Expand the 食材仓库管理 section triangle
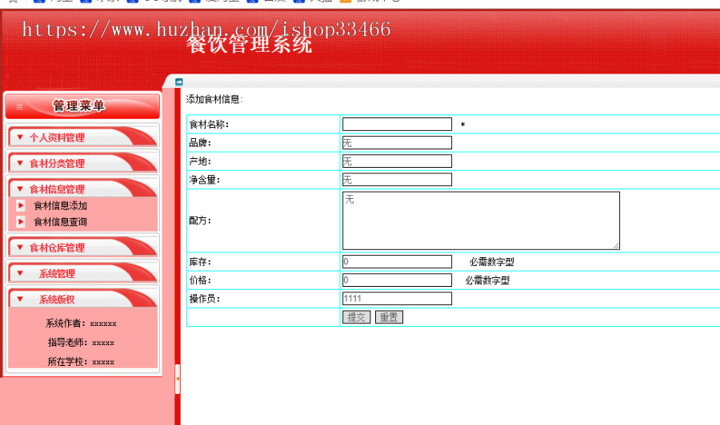Viewport: 720px width, 425px height. [20, 247]
